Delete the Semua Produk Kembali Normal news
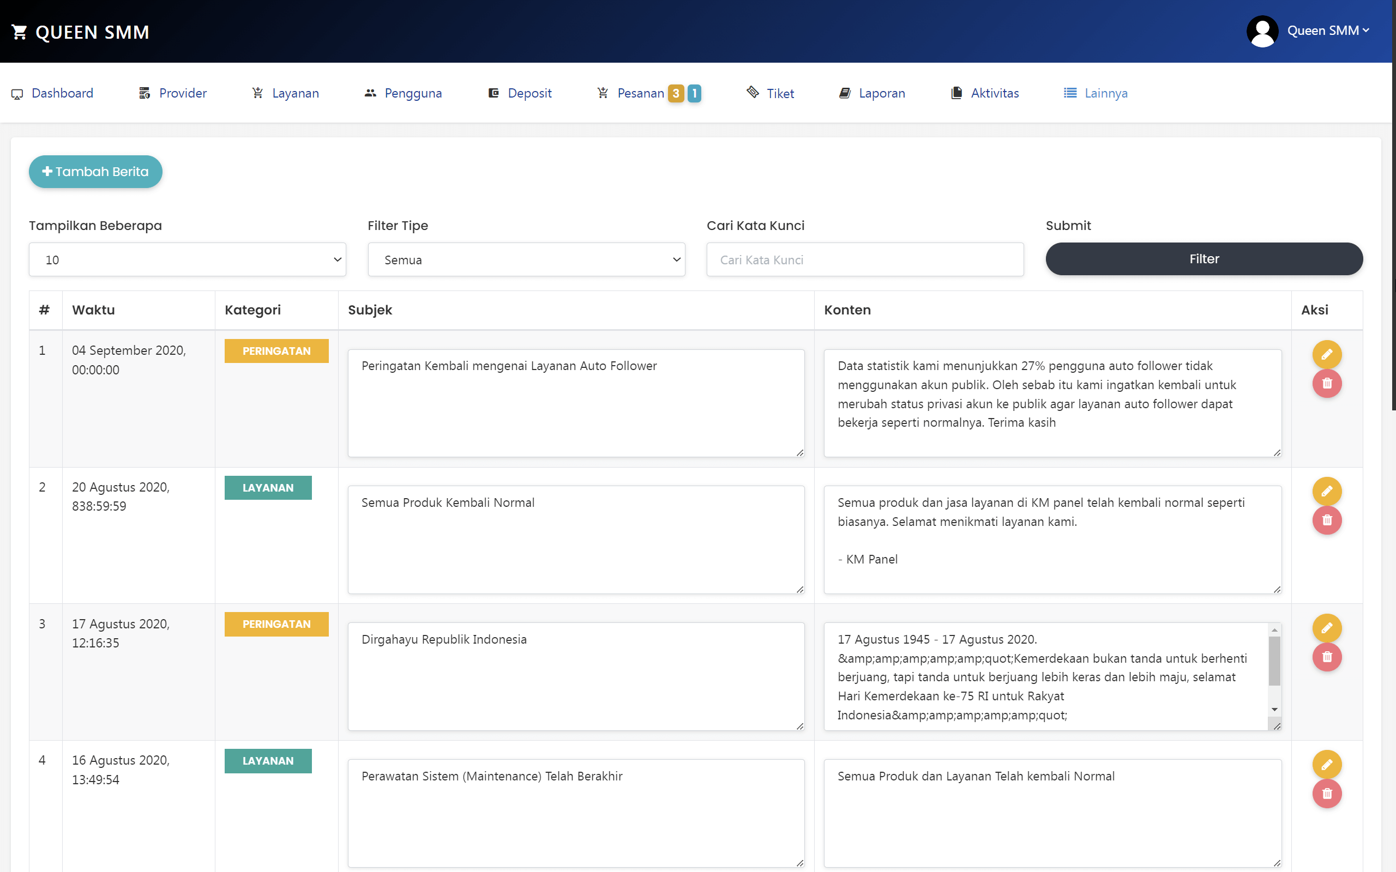This screenshot has height=872, width=1396. pyautogui.click(x=1327, y=519)
